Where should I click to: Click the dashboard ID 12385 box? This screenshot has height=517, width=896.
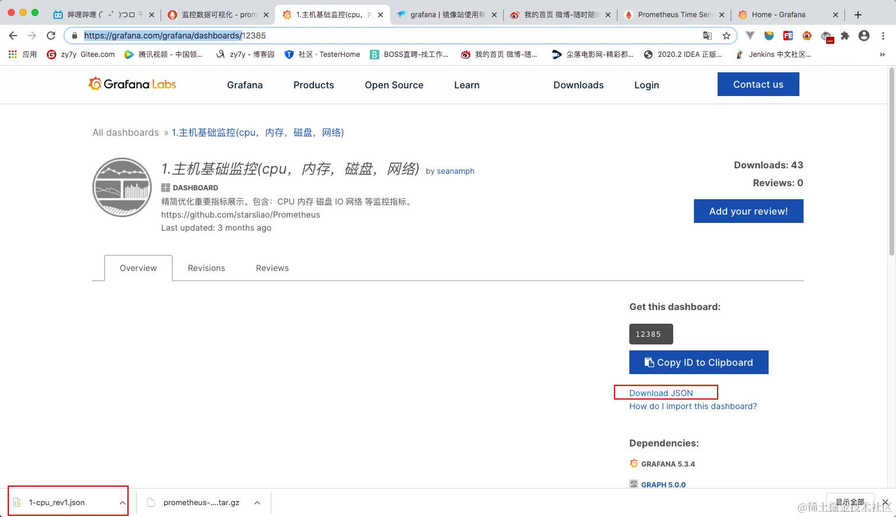tap(651, 334)
